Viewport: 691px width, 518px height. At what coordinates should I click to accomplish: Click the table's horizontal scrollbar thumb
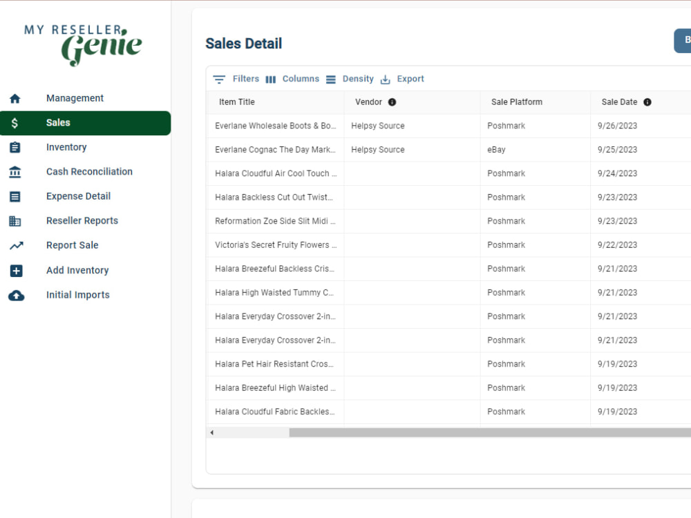click(490, 432)
